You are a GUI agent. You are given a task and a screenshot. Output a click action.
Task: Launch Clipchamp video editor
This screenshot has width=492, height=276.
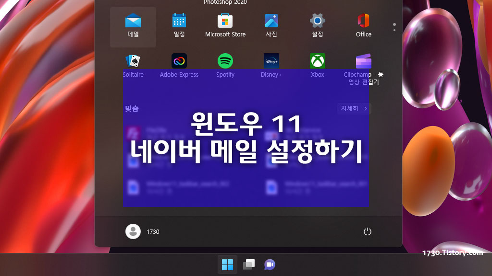[363, 69]
